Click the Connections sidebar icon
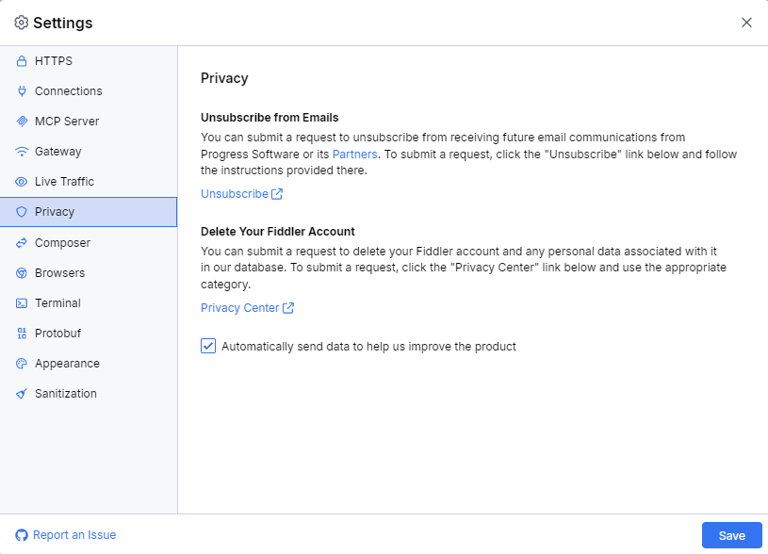The width and height of the screenshot is (768, 554). [x=21, y=90]
